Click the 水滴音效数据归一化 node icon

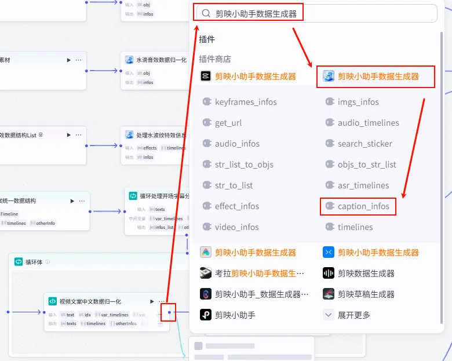pyautogui.click(x=129, y=60)
